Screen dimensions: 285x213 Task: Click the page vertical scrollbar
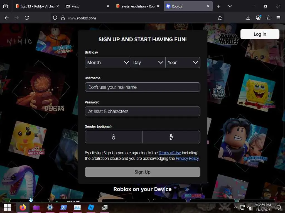click(284, 93)
